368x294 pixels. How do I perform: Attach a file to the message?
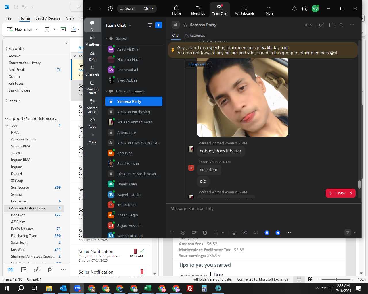click(x=205, y=233)
